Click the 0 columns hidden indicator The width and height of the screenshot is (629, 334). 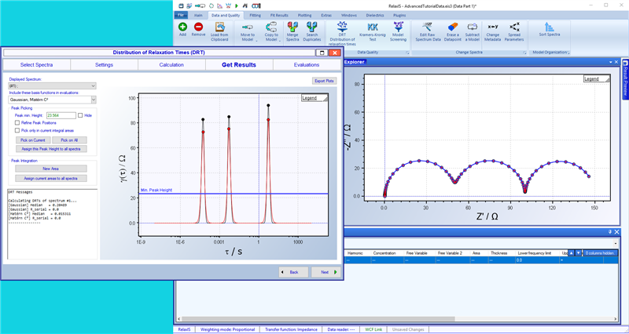600,253
